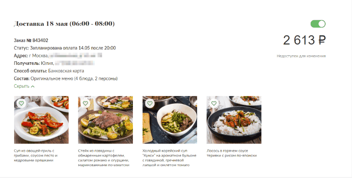Open the salmon with rice photo

point(234,120)
